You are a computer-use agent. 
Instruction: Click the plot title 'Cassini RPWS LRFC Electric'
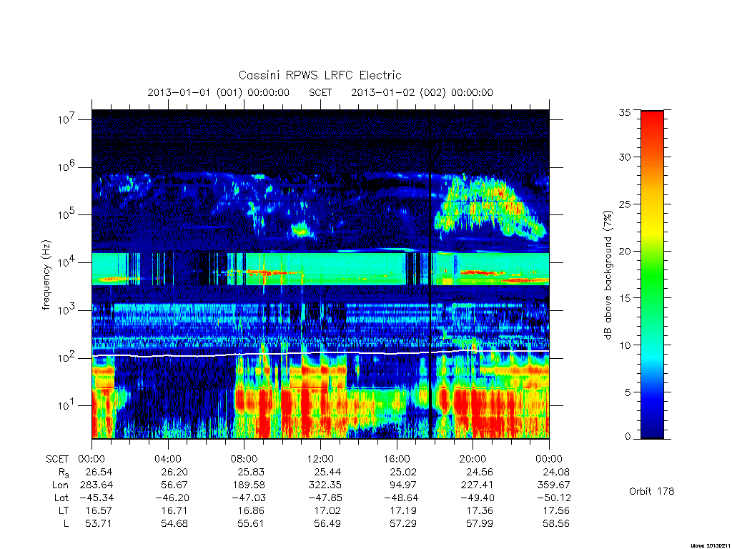(320, 75)
